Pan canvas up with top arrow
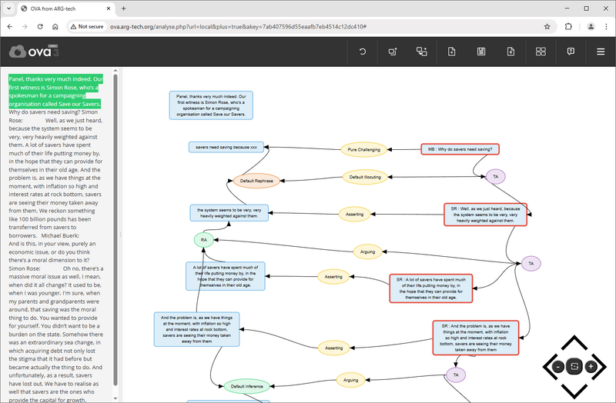The image size is (616, 403). (x=574, y=343)
